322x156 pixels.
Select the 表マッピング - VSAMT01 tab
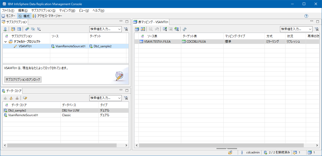[x=151, y=22]
